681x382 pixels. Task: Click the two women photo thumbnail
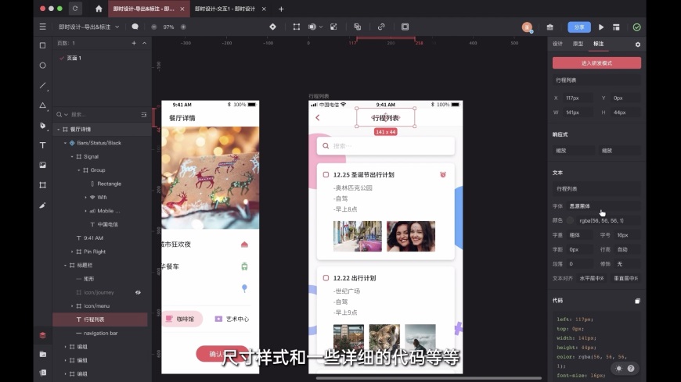(411, 237)
